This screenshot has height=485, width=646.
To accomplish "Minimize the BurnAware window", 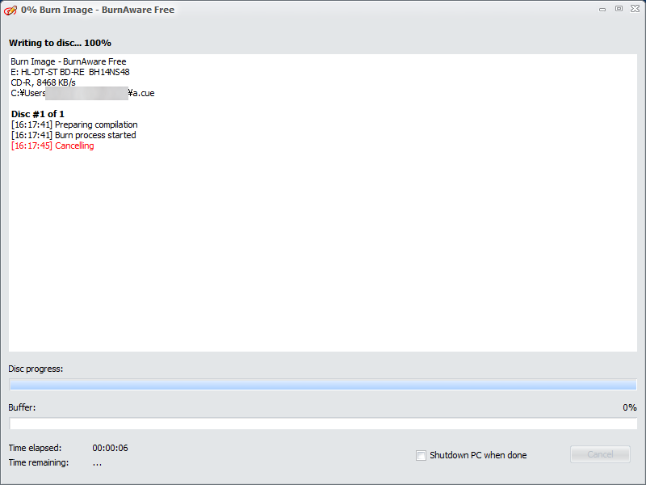I will coord(602,9).
